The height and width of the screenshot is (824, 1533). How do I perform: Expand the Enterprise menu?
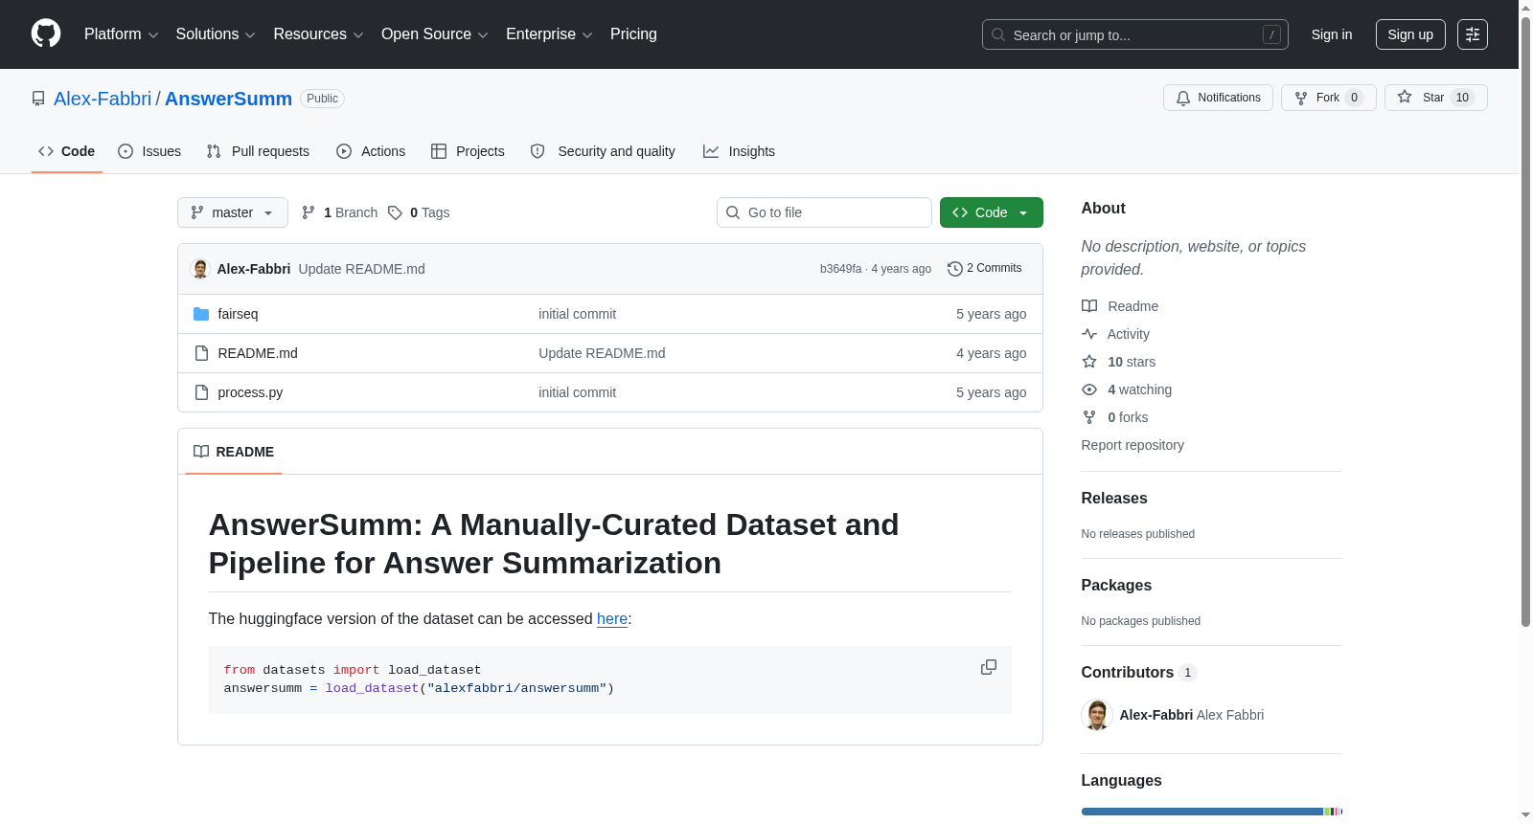(549, 34)
